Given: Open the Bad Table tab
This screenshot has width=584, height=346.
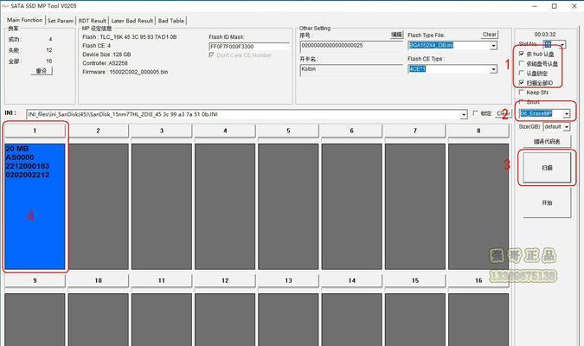Looking at the screenshot, I should 171,21.
